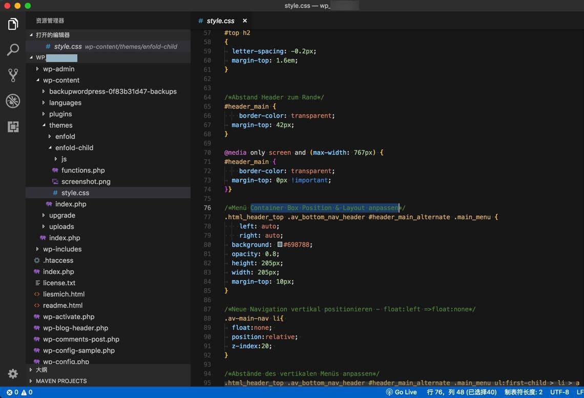
Task: Open functions.php in enfold-child
Action: coord(82,170)
